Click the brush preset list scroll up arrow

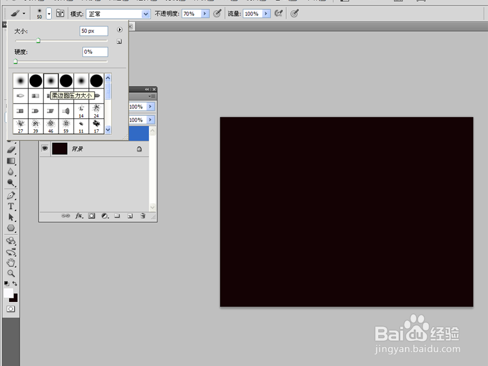pos(108,78)
